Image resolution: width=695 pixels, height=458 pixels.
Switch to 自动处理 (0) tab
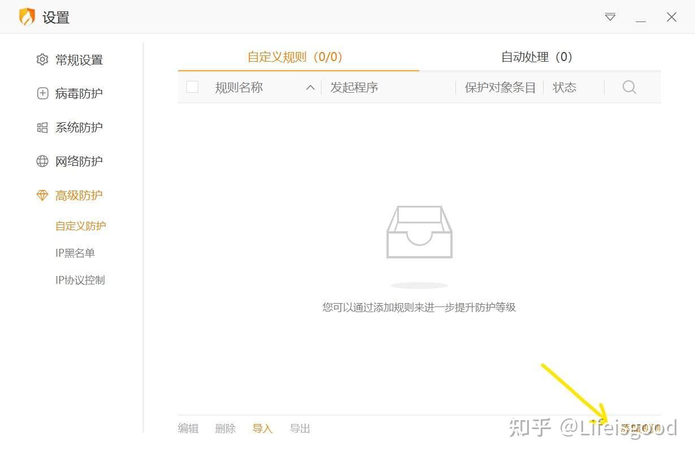(537, 57)
